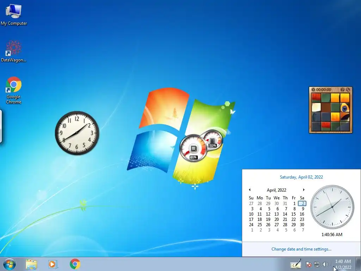
Task: Click the taskbar clock showing 1:40 AM
Action: pos(343,264)
